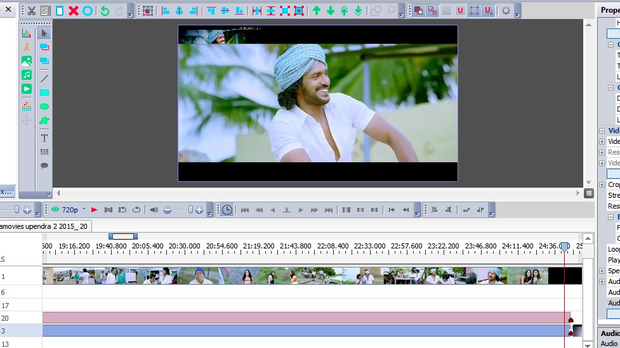Click the select all objects icon
This screenshot has height=348, width=620.
coord(148,11)
